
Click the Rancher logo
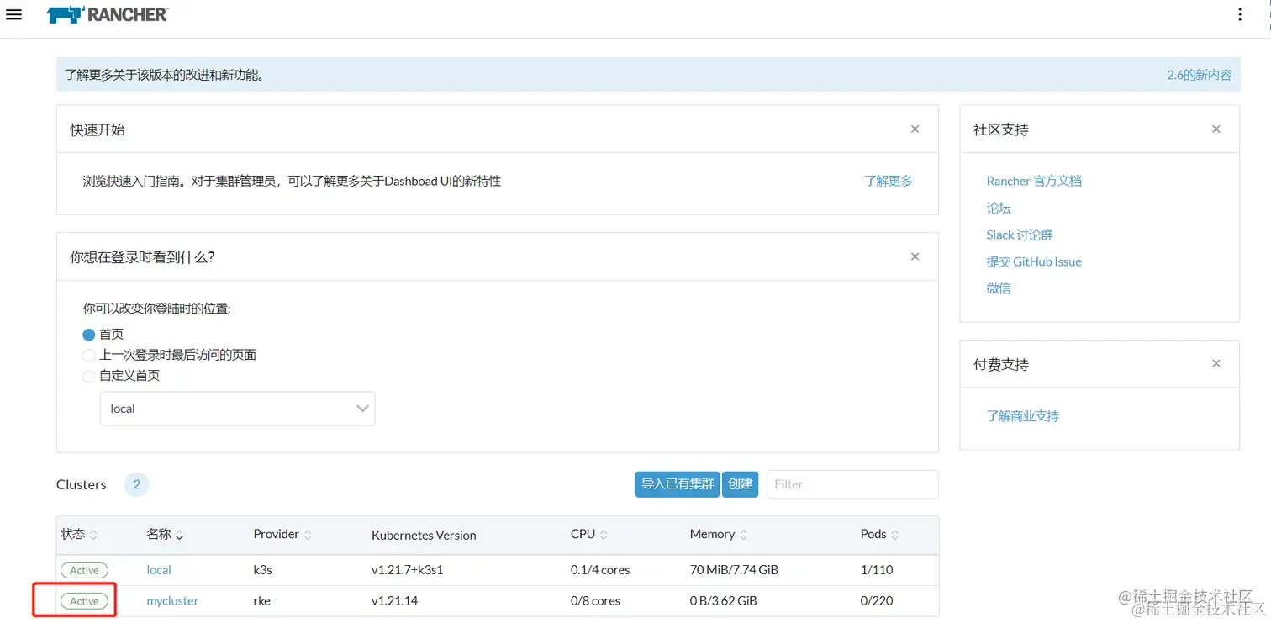108,14
